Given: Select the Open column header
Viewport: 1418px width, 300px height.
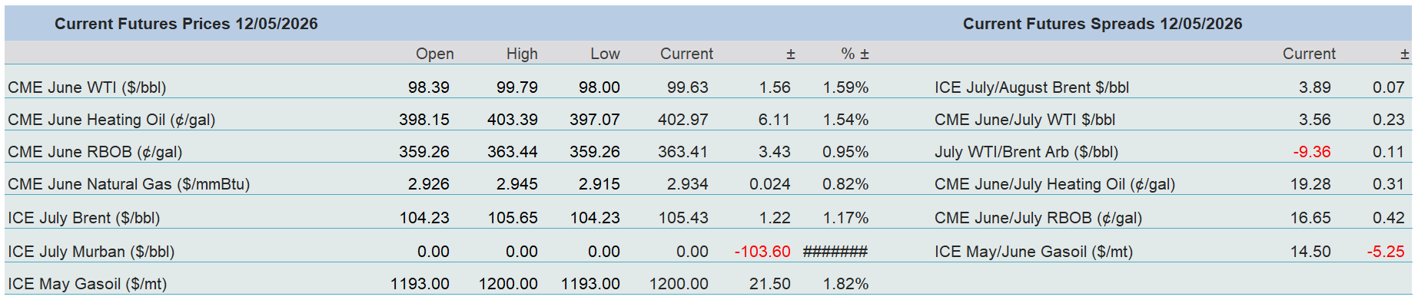Looking at the screenshot, I should point(434,54).
